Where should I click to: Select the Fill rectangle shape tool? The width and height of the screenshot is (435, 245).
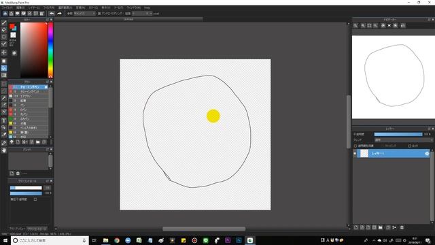point(4,61)
